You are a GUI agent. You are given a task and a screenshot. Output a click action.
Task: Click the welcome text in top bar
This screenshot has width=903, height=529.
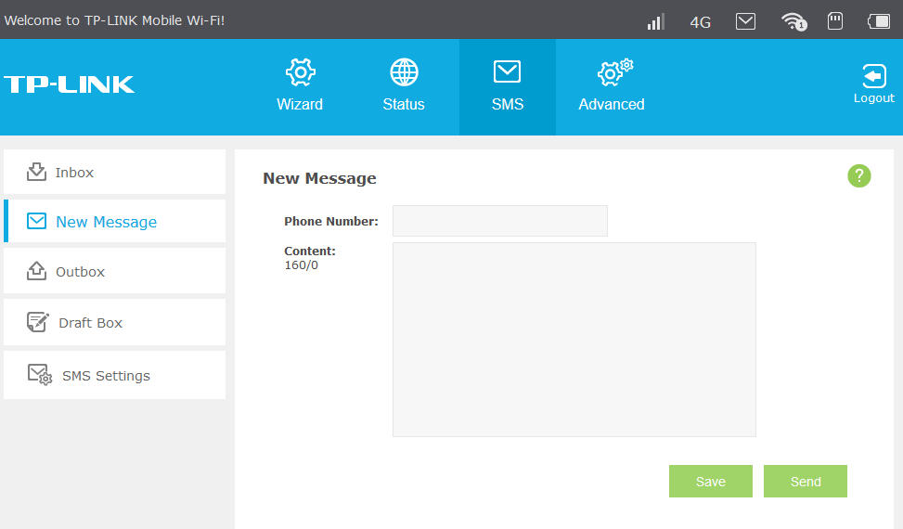pos(114,20)
